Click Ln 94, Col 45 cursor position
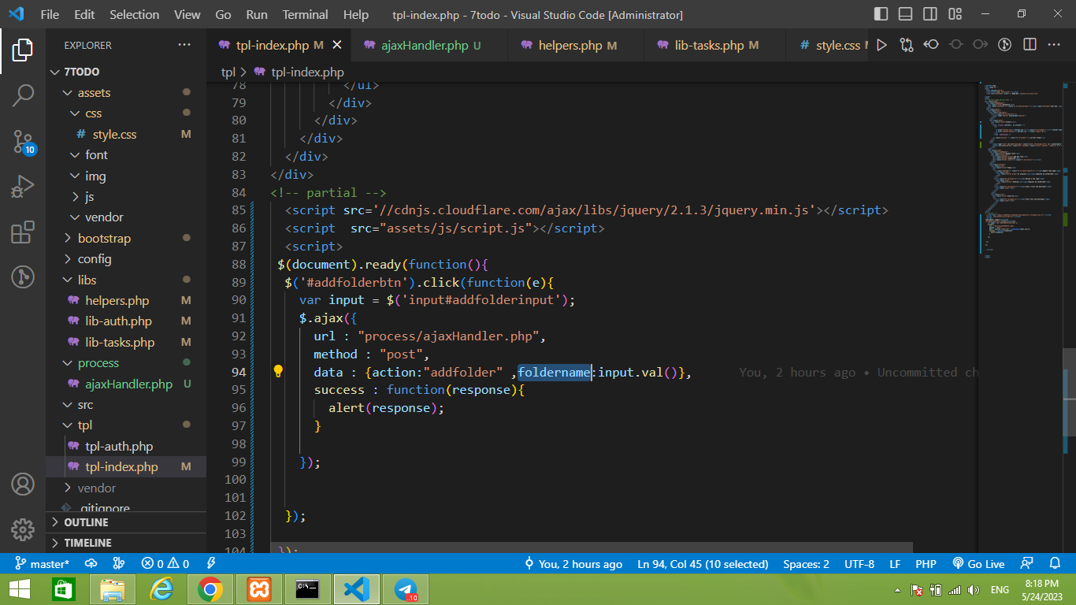 (703, 563)
